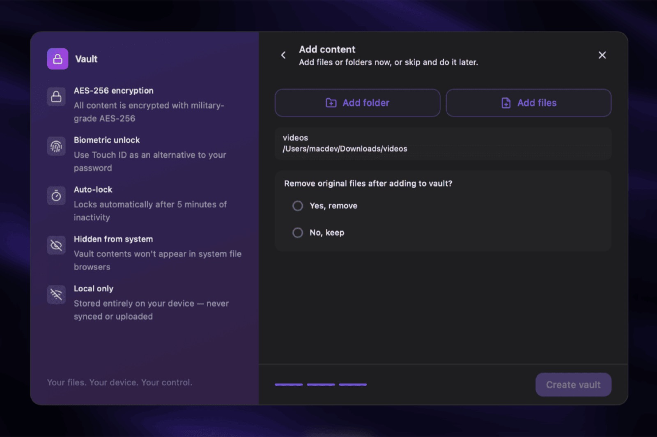657x437 pixels.
Task: Click the Add files button
Action: point(528,103)
